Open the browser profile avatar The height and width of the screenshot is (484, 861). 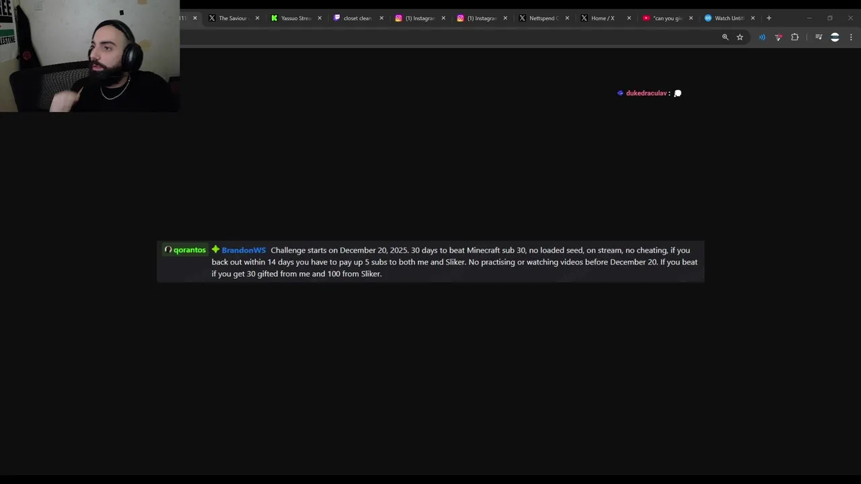[835, 37]
